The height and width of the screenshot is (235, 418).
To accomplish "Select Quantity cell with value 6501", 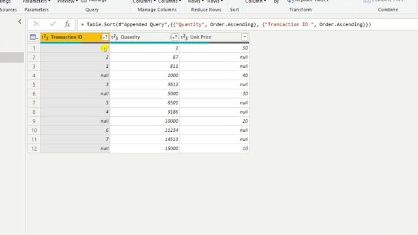I will tap(145, 103).
